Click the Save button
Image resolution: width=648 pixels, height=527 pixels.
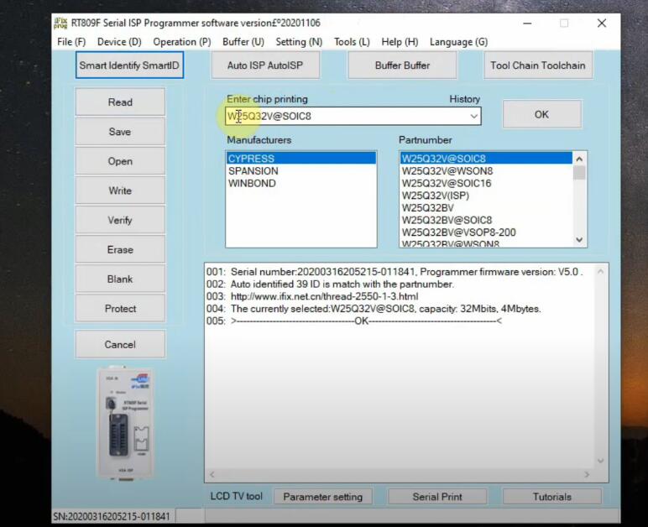[120, 132]
